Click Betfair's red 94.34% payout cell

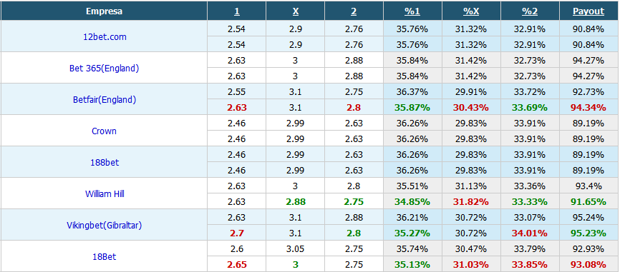(x=588, y=107)
